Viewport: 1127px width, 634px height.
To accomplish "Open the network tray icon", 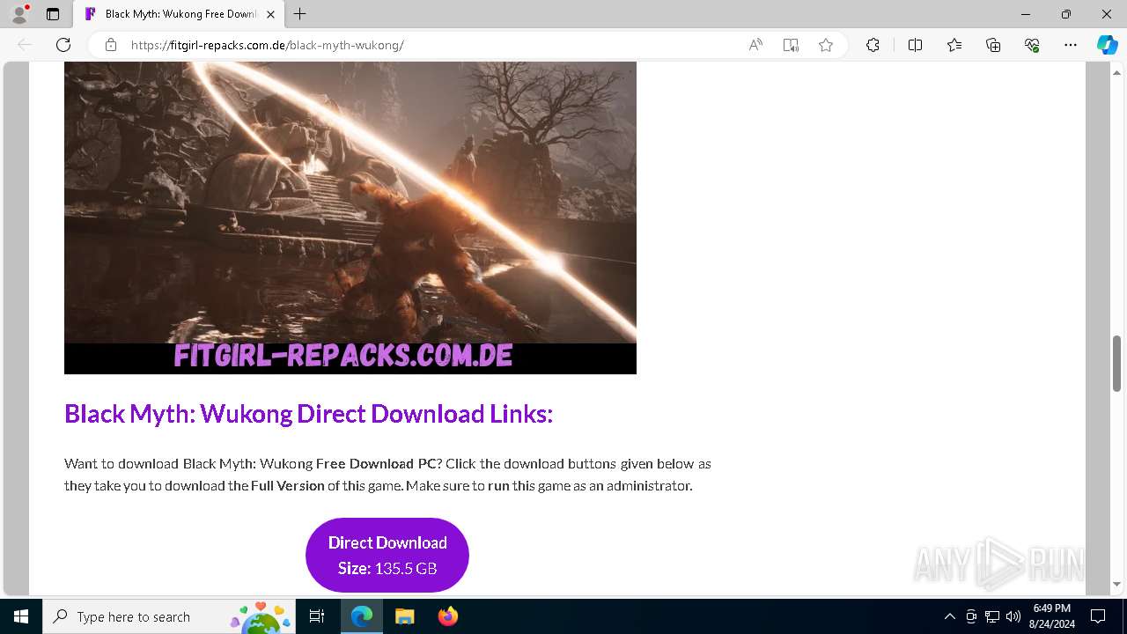I will 991,616.
